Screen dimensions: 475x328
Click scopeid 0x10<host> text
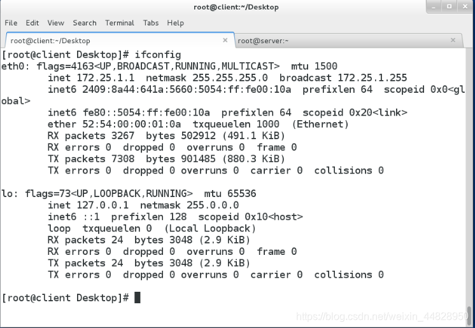(x=250, y=217)
